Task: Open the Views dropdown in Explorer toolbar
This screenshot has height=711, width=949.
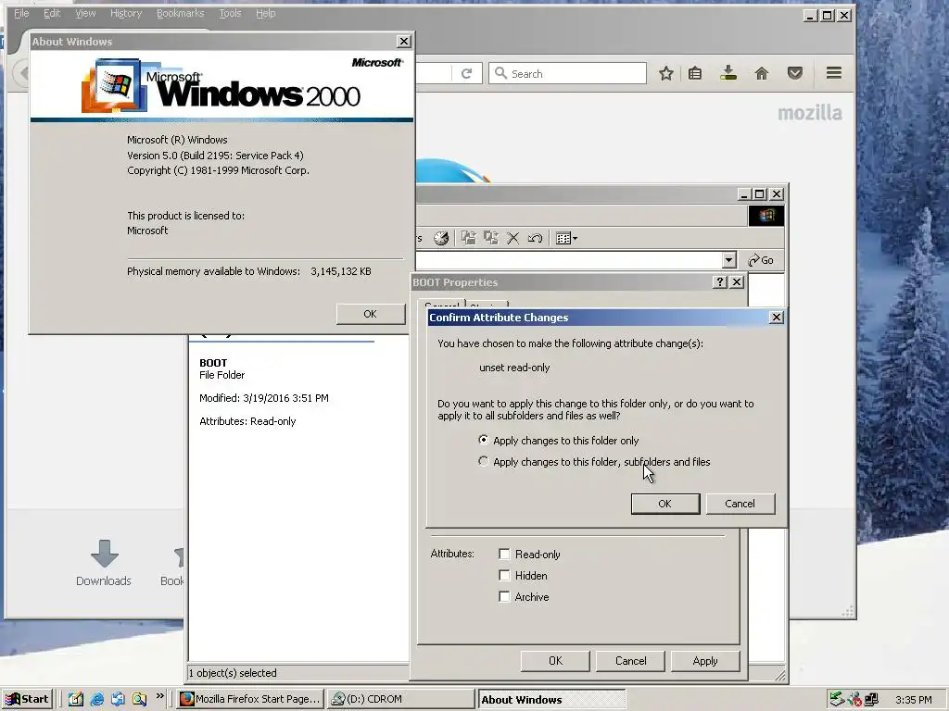Action: [x=566, y=238]
